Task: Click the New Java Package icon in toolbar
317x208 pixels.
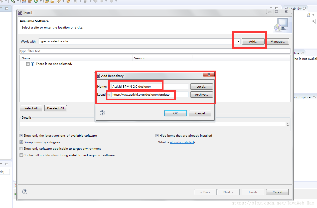Action: tap(30, 1)
